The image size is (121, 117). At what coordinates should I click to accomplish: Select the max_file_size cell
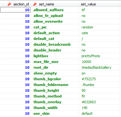click(55, 62)
